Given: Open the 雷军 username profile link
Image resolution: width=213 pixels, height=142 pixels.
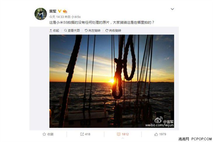Looking at the screenshot, I should tap(53, 11).
